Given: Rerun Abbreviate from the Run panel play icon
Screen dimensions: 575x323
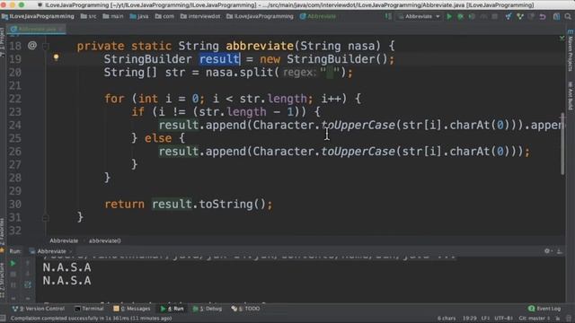Looking at the screenshot, I should (13, 263).
